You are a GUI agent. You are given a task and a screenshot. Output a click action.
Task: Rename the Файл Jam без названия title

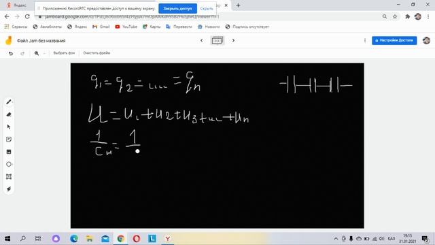click(41, 41)
